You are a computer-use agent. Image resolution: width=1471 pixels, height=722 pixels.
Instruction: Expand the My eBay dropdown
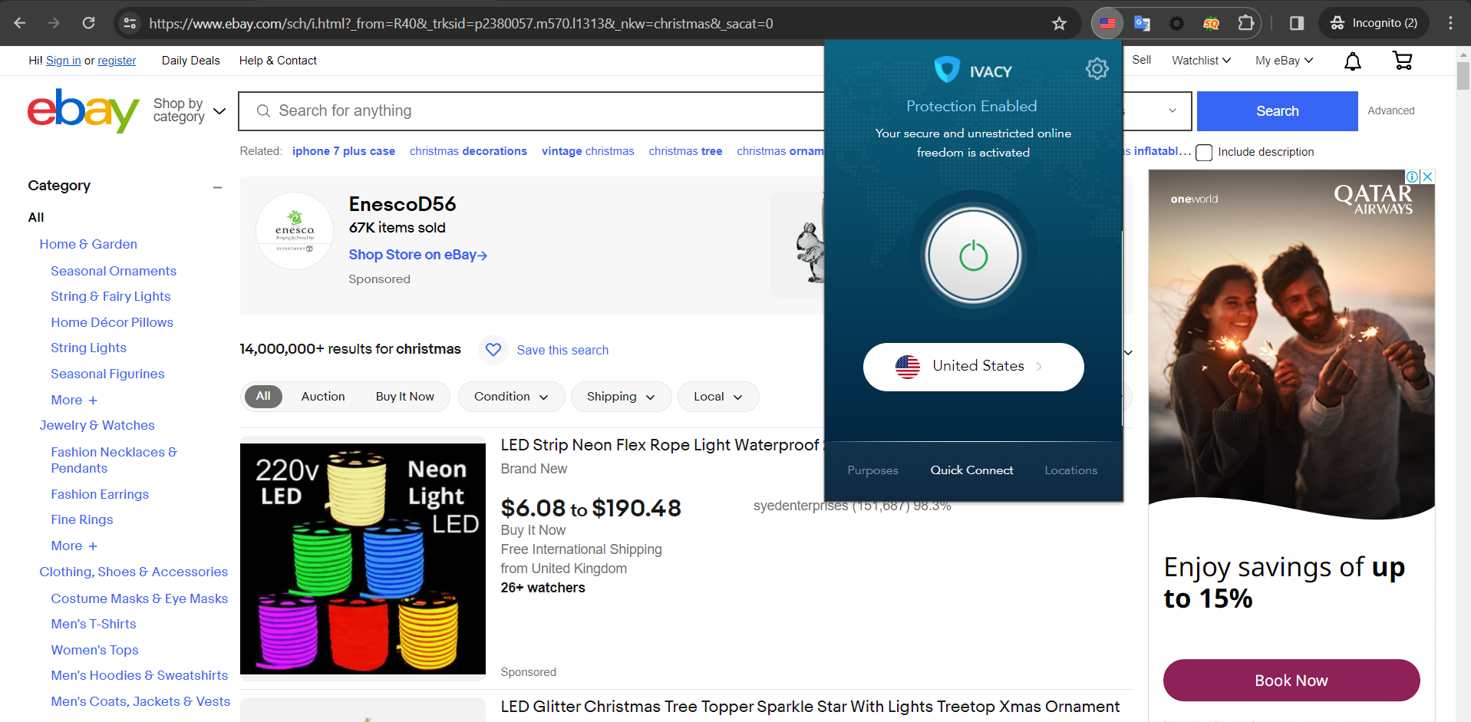click(1284, 60)
